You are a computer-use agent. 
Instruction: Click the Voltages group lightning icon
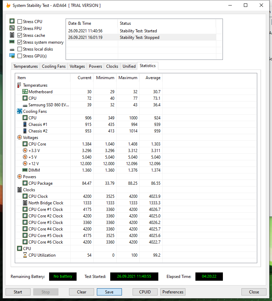pyautogui.click(x=19, y=137)
